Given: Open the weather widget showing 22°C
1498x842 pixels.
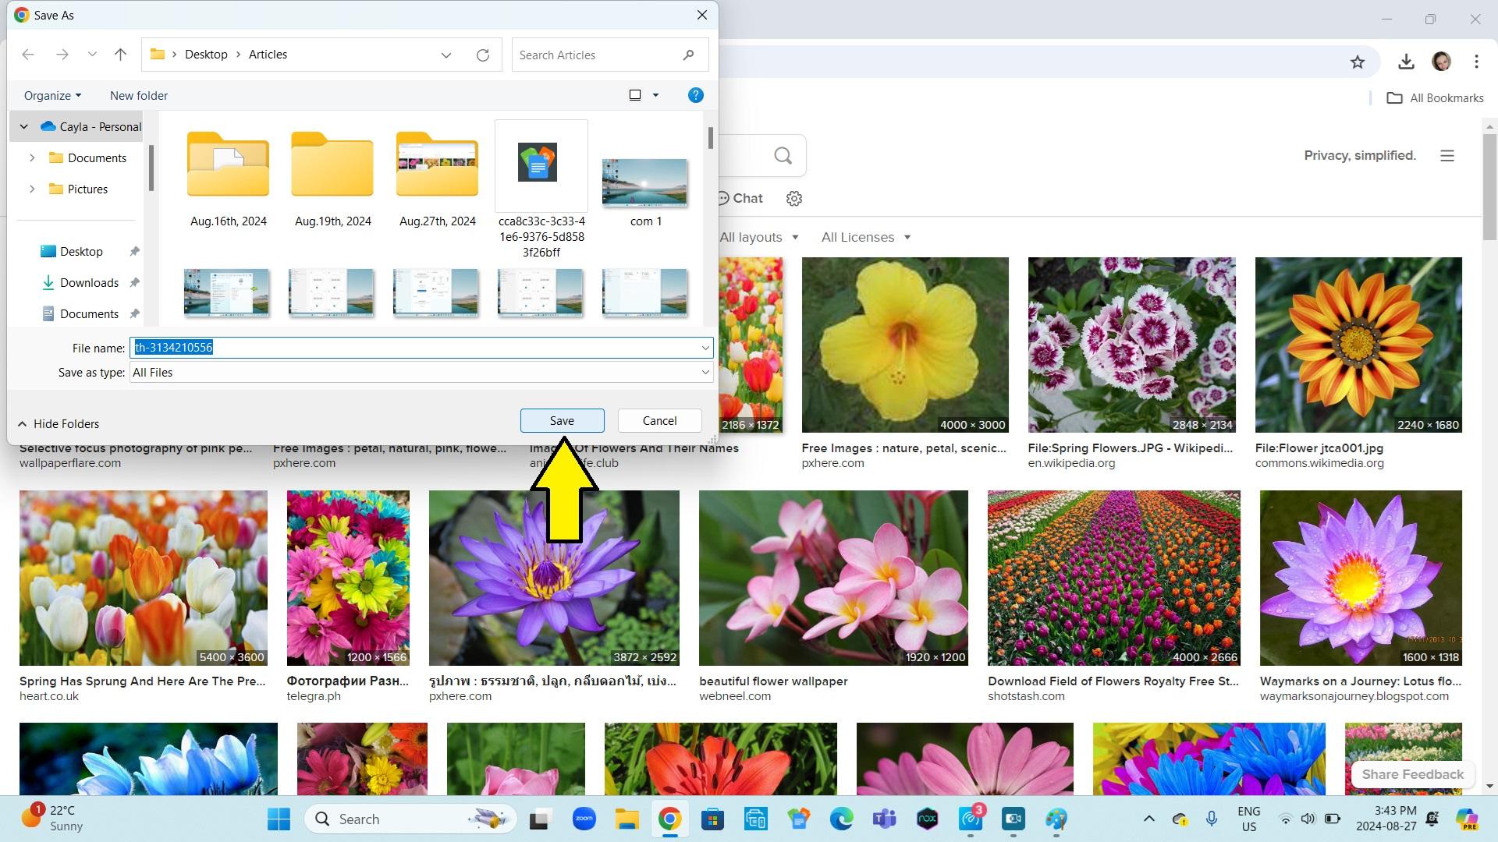Looking at the screenshot, I should click(53, 819).
